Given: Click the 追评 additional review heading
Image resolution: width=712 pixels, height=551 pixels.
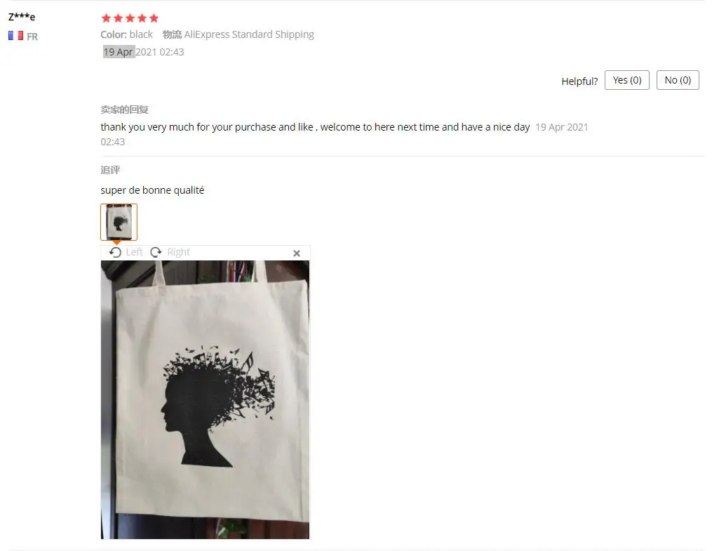Looking at the screenshot, I should click(110, 170).
